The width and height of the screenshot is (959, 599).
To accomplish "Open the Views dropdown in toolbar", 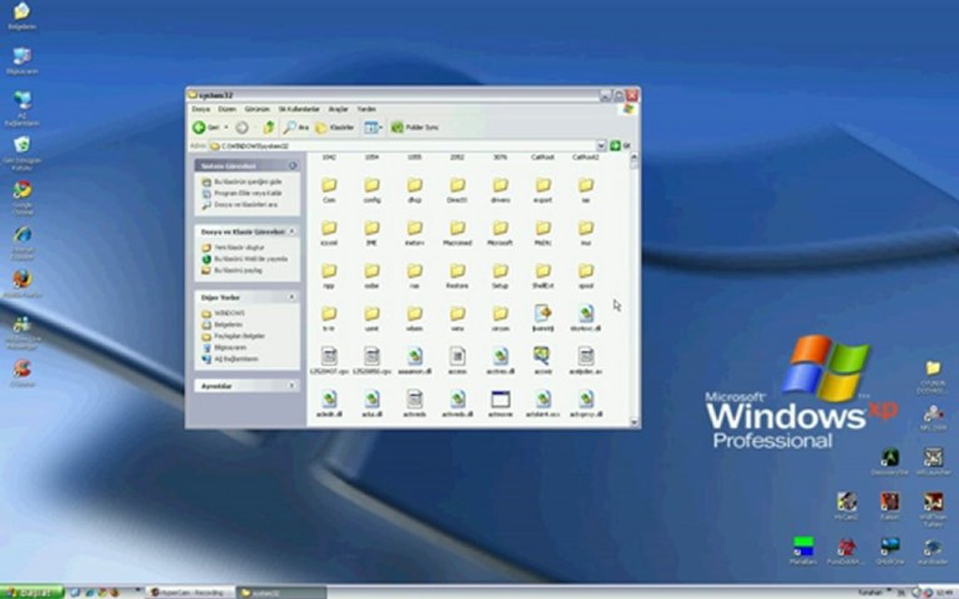I will point(373,127).
